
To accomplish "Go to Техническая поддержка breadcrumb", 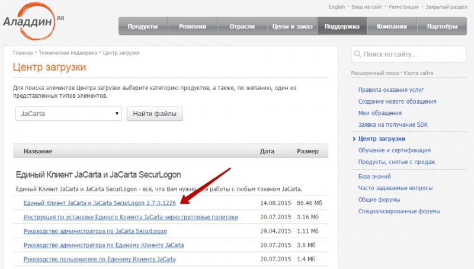I will 68,53.
